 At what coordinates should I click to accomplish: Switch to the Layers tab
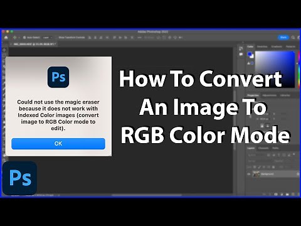251,148
